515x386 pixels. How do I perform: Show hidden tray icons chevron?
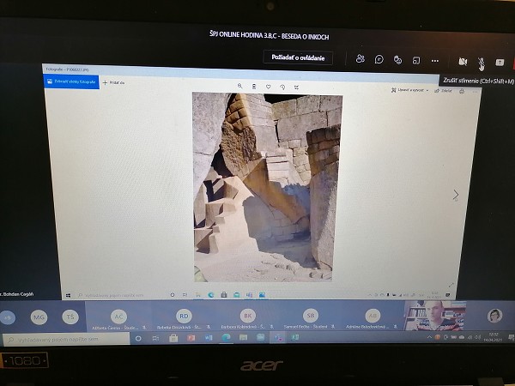(429, 337)
